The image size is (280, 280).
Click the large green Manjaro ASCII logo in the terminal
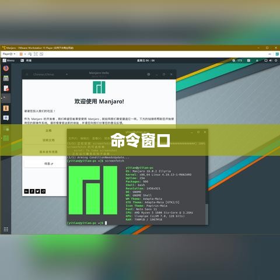(93, 190)
